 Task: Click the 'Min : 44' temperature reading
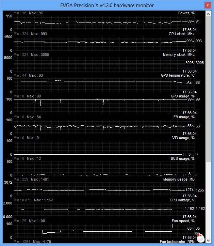20,75
